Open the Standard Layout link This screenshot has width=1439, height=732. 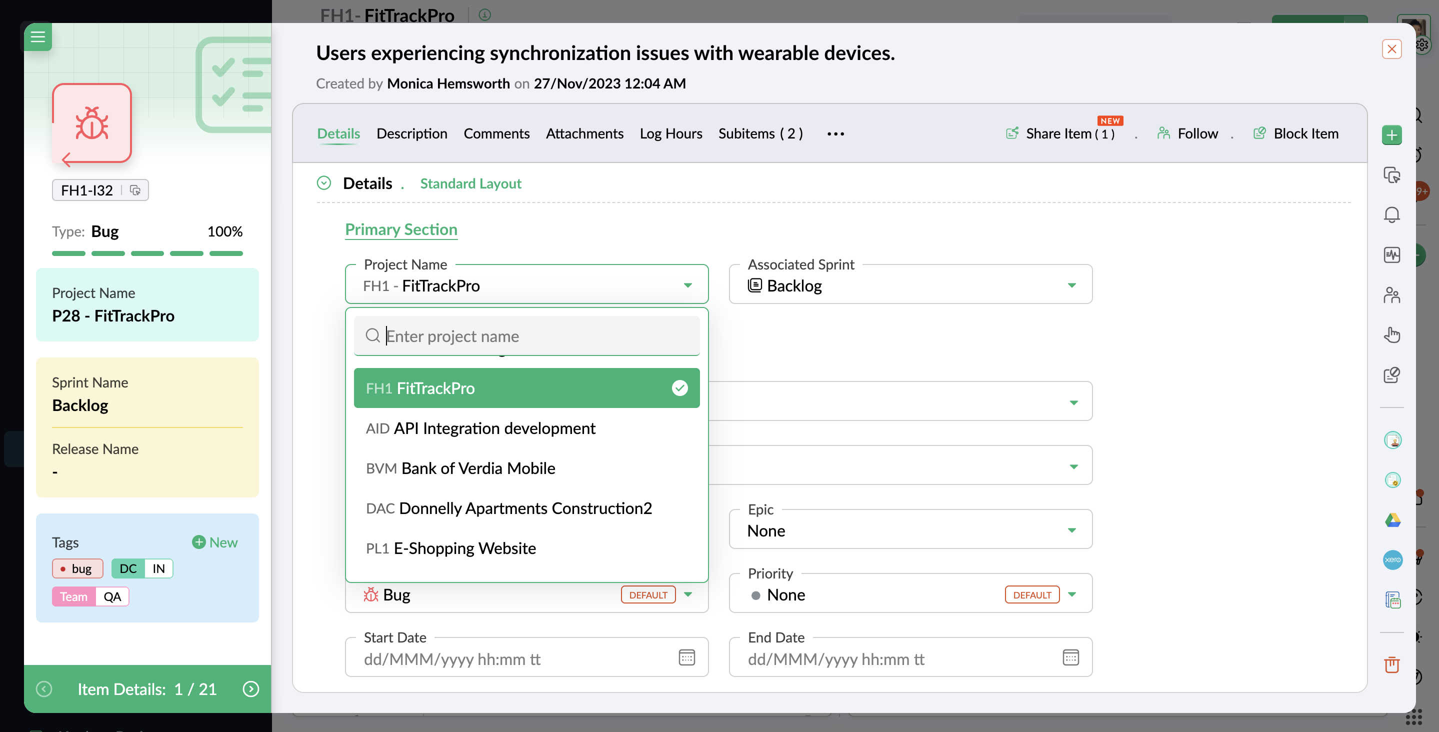coord(470,183)
